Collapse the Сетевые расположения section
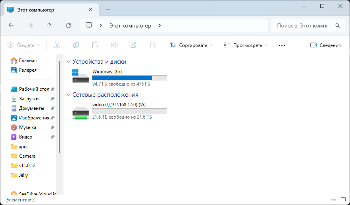350x205 pixels. [x=69, y=95]
